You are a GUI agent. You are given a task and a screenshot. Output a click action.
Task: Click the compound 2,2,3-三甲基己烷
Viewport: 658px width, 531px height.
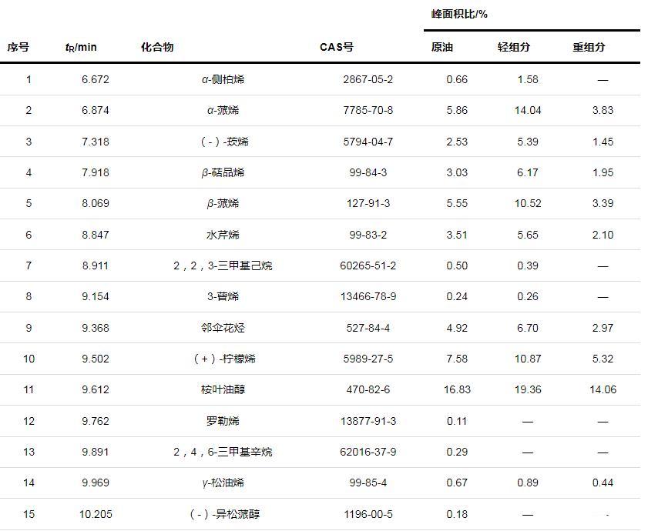[223, 265]
